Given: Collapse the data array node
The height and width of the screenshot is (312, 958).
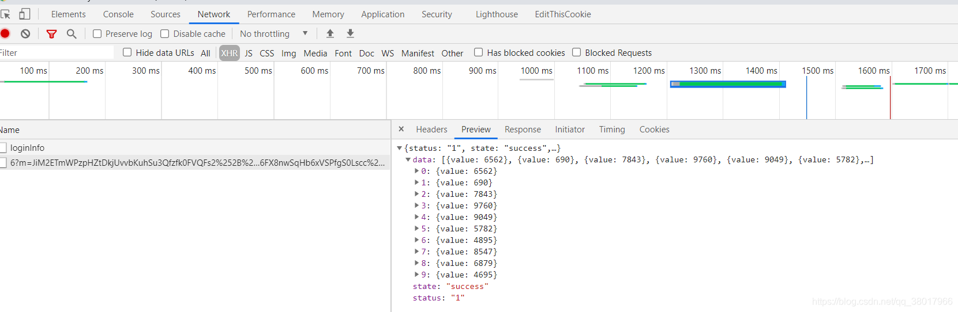Looking at the screenshot, I should (x=408, y=159).
